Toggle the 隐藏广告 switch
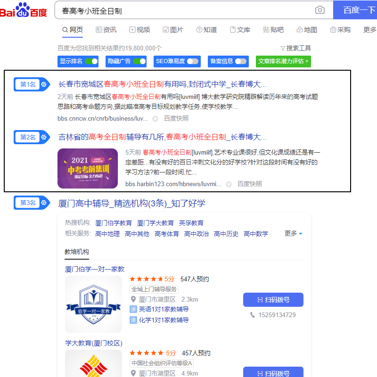Screen dimensions: 377x377 139,61
